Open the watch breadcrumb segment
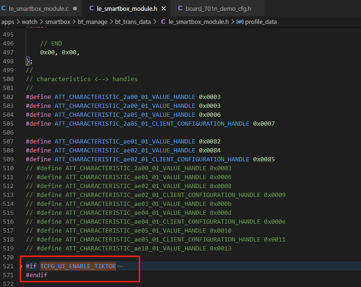Viewport: 361px width, 287px height. click(30, 22)
